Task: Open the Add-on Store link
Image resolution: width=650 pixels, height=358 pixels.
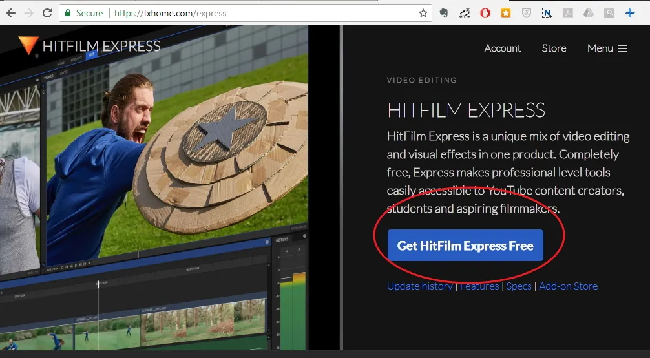Action: coord(568,286)
